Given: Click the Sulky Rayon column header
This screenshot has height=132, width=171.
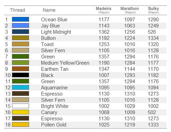Looking at the screenshot, I should [x=154, y=10].
